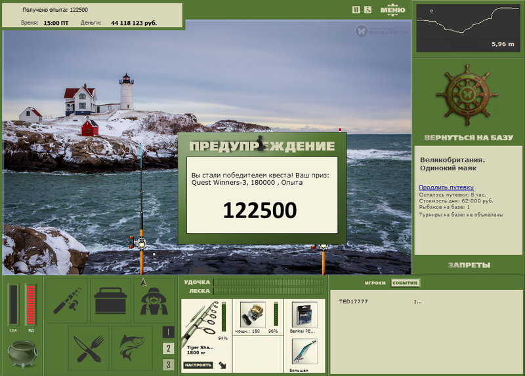This screenshot has height=376, width=525.
Task: Open the fishing rod tackle icon
Action: pyautogui.click(x=67, y=301)
